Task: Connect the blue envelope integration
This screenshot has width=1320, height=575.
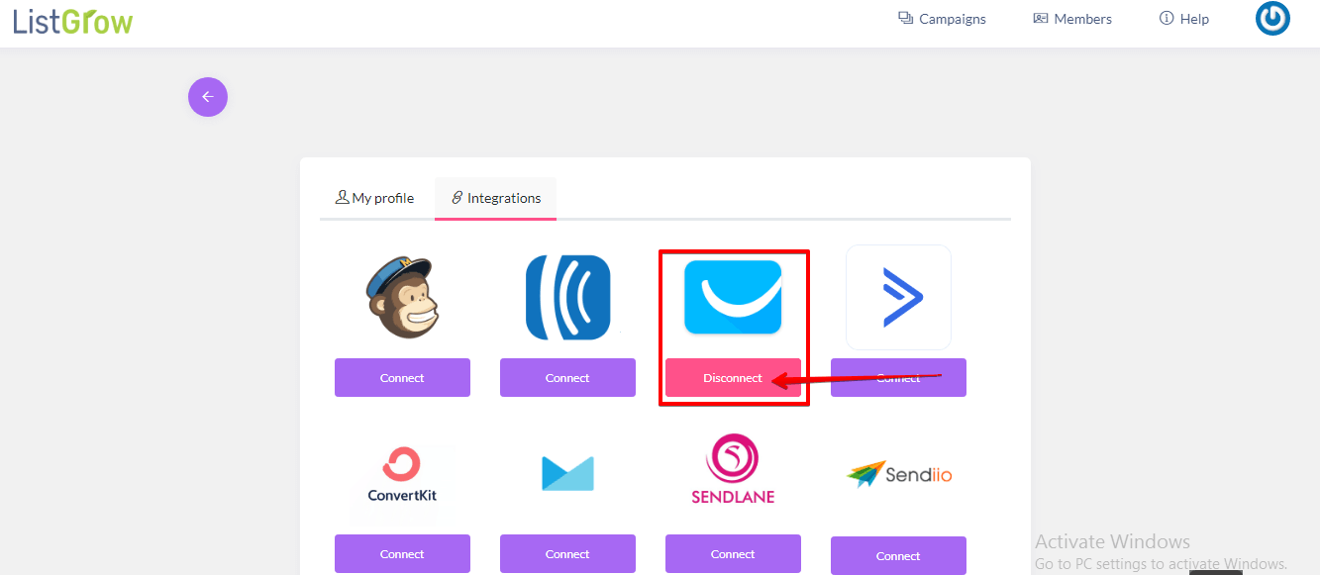Action: [567, 554]
